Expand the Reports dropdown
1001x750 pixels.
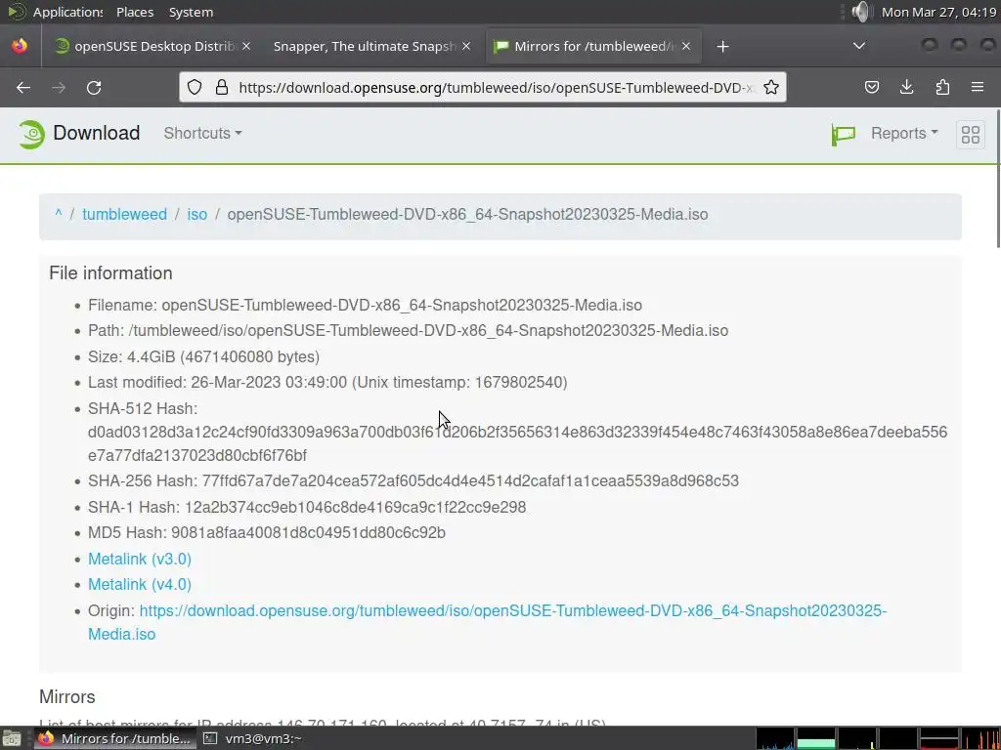(904, 133)
